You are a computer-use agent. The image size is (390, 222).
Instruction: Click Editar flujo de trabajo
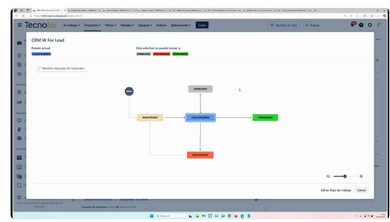pyautogui.click(x=336, y=190)
